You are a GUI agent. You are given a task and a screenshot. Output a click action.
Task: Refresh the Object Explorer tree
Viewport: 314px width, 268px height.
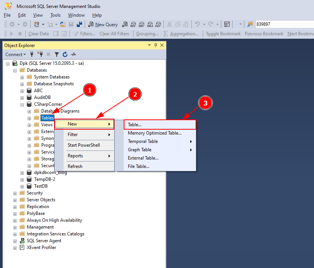tap(65, 54)
